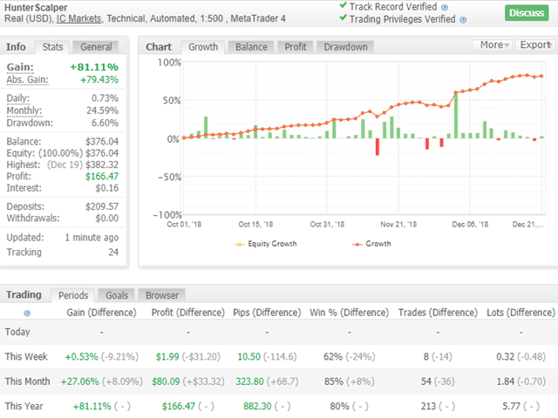Viewport: 558px width, 418px height.
Task: Click the '1 minute ago' updated value
Action: [92, 238]
